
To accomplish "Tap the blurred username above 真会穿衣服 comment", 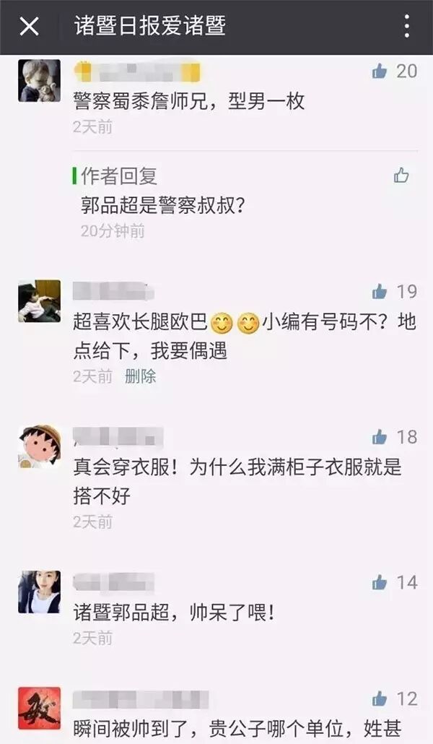I will click(x=118, y=436).
